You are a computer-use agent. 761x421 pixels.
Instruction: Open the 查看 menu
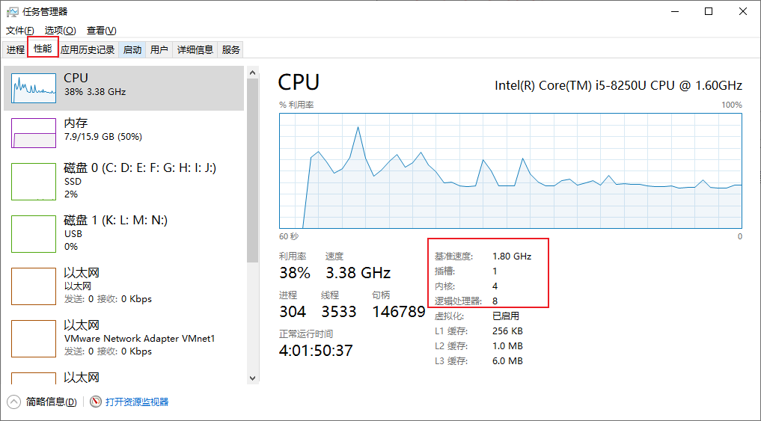click(x=101, y=31)
